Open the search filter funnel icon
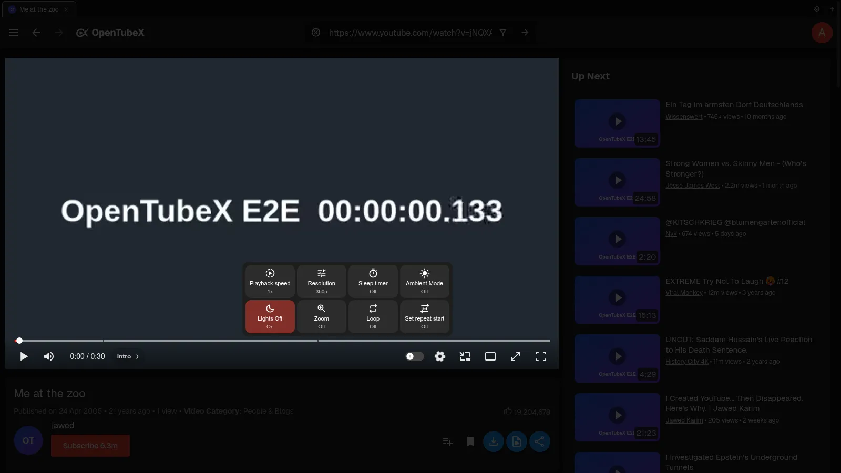The width and height of the screenshot is (841, 473). (503, 33)
